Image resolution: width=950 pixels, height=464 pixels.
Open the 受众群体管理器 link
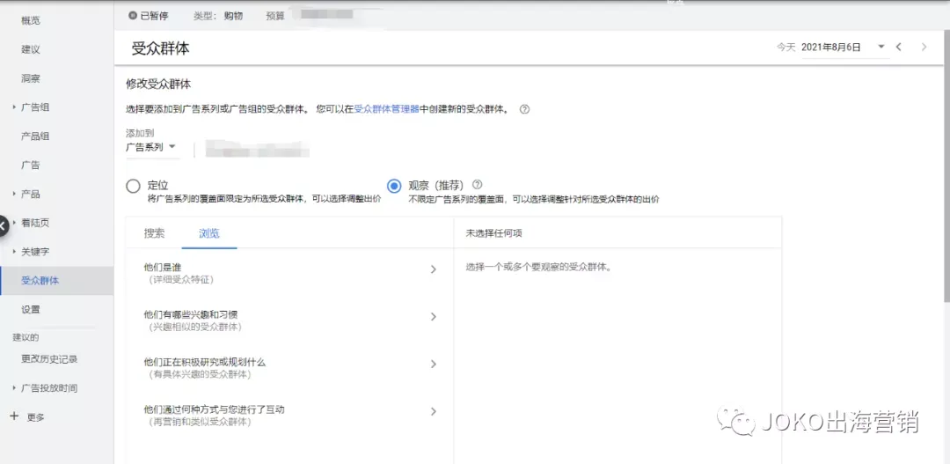tap(386, 110)
